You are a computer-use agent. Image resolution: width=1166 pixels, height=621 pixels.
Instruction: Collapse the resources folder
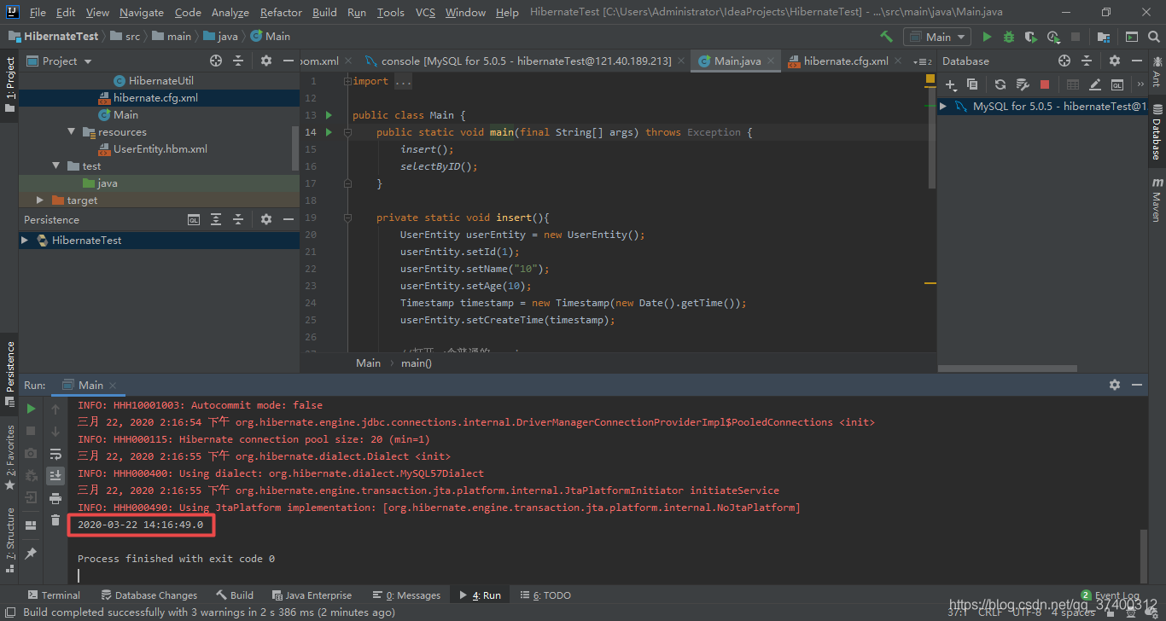pos(72,132)
